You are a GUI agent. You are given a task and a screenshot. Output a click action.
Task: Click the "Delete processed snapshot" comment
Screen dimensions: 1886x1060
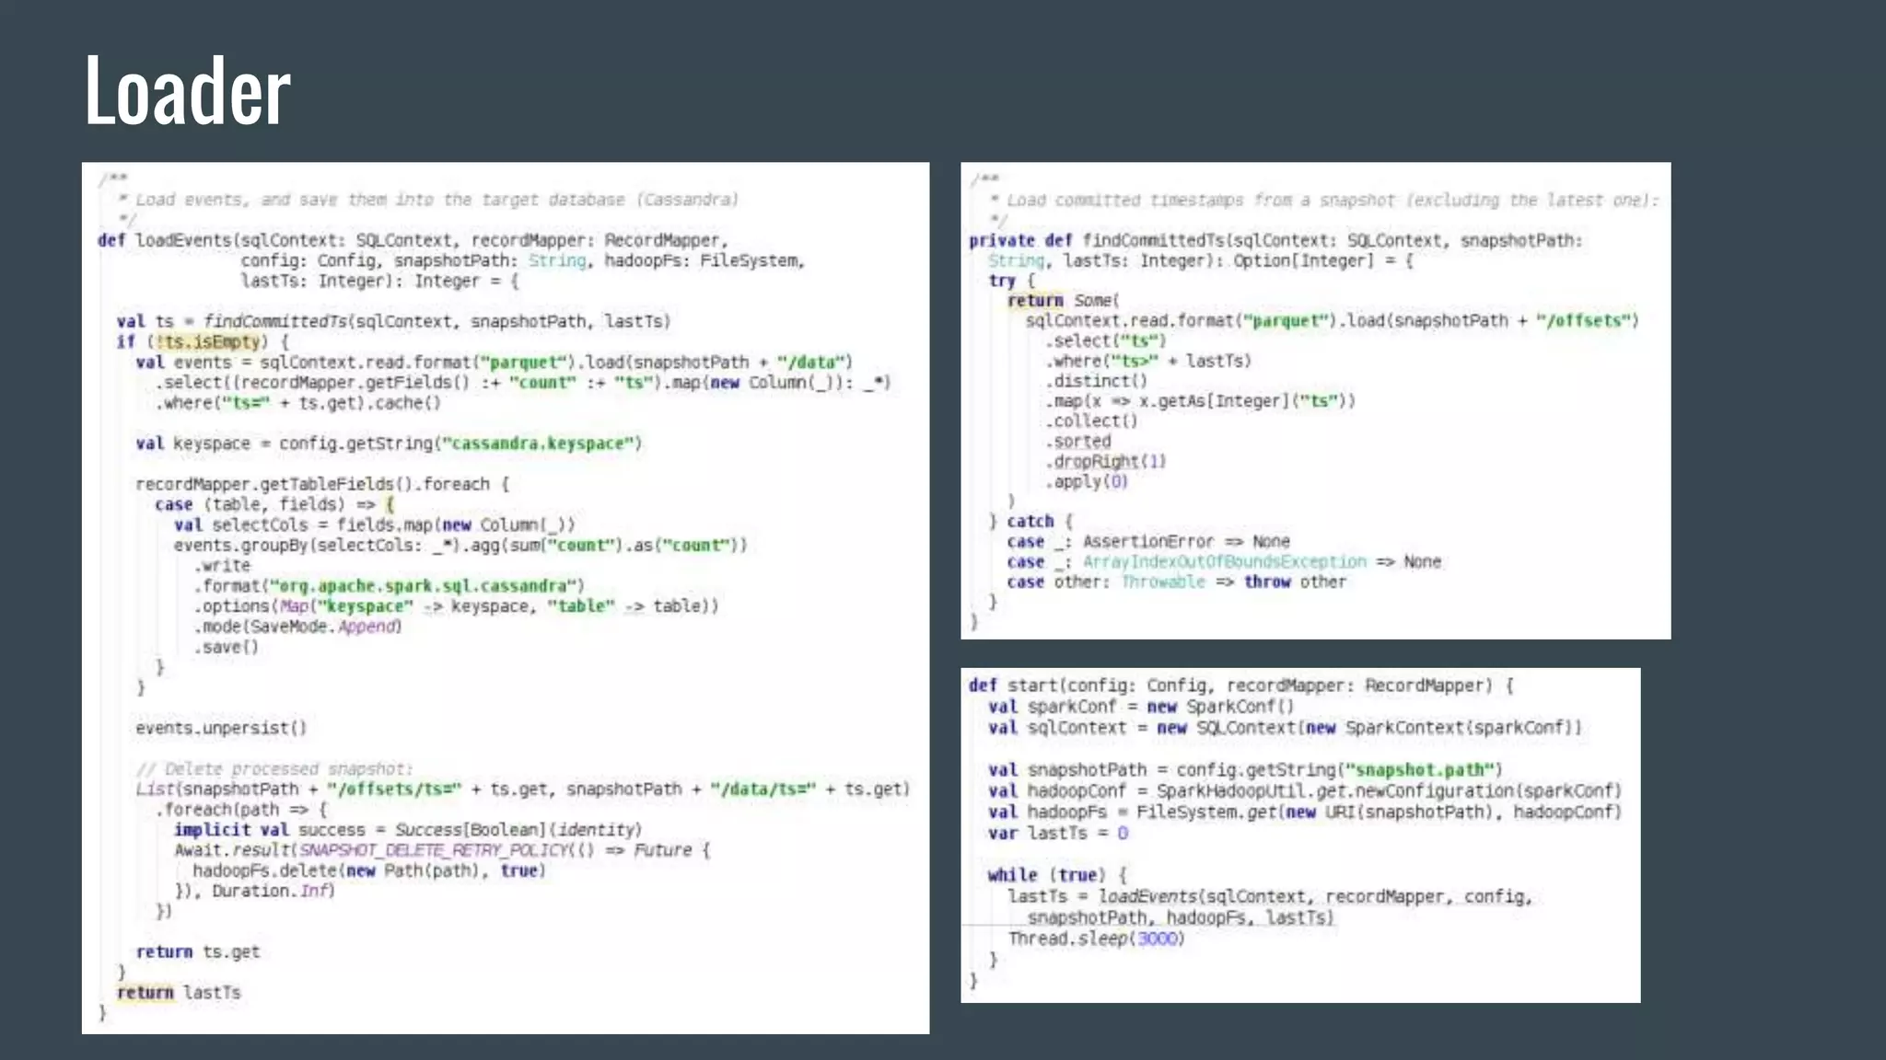[x=274, y=768]
